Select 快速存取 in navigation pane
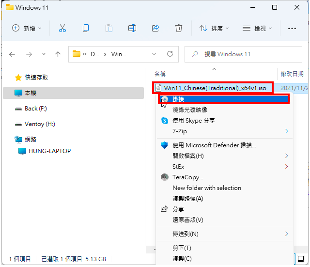This screenshot has width=310, height=267. 73,78
